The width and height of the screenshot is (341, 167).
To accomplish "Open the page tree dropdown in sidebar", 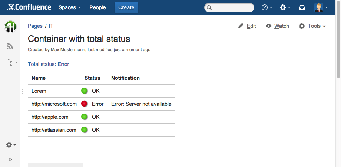I will 12,62.
